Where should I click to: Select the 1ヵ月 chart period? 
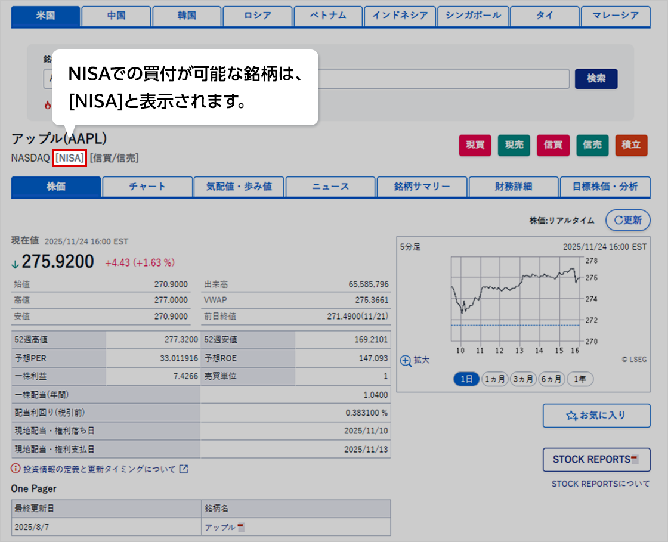[x=494, y=379]
